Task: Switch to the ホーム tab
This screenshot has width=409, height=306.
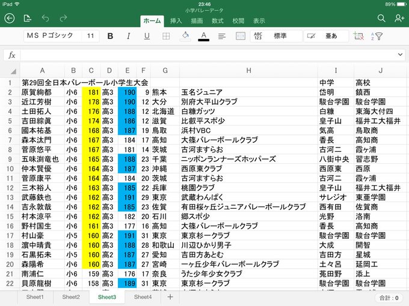Action: [152, 21]
